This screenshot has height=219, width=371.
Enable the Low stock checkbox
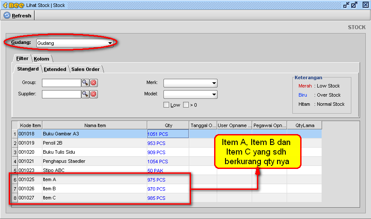[166, 105]
